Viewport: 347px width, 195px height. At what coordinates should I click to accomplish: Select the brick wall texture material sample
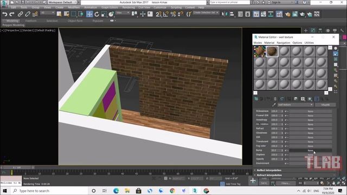coord(272,51)
